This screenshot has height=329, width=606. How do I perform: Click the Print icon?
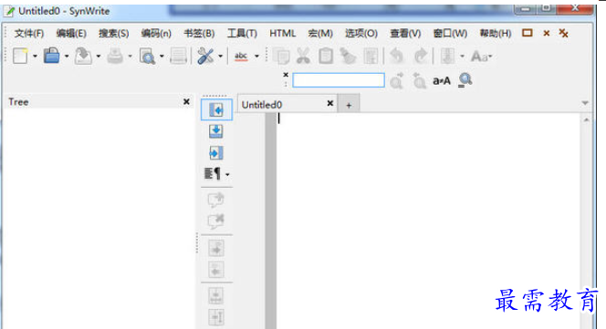115,57
